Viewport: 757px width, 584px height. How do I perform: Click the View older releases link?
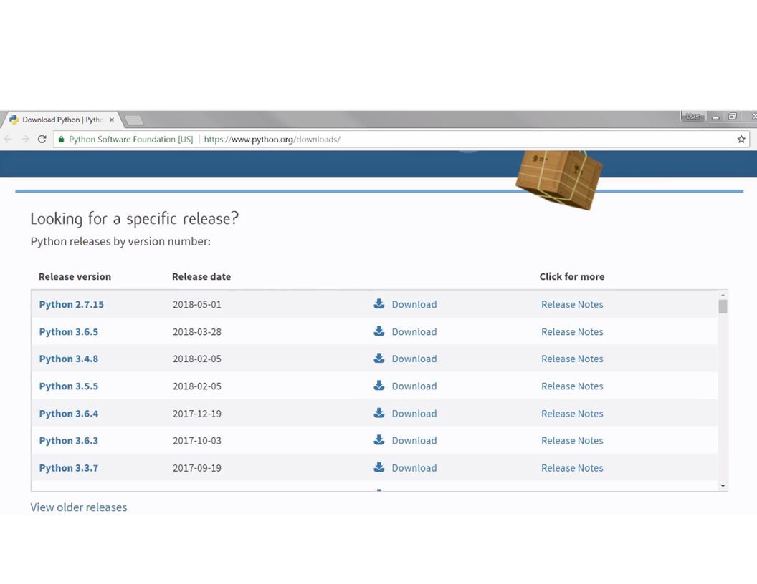[x=79, y=507]
